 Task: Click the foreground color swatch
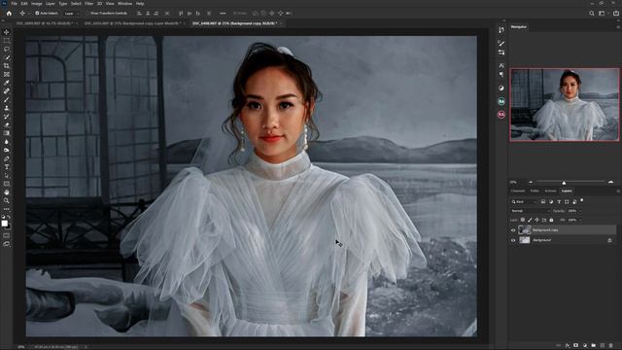tap(4, 224)
